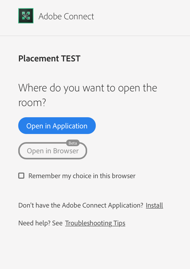Viewport: 190px width, 269px height.
Task: Click the 'Remember my choice in this browser' label
Action: pos(82,176)
